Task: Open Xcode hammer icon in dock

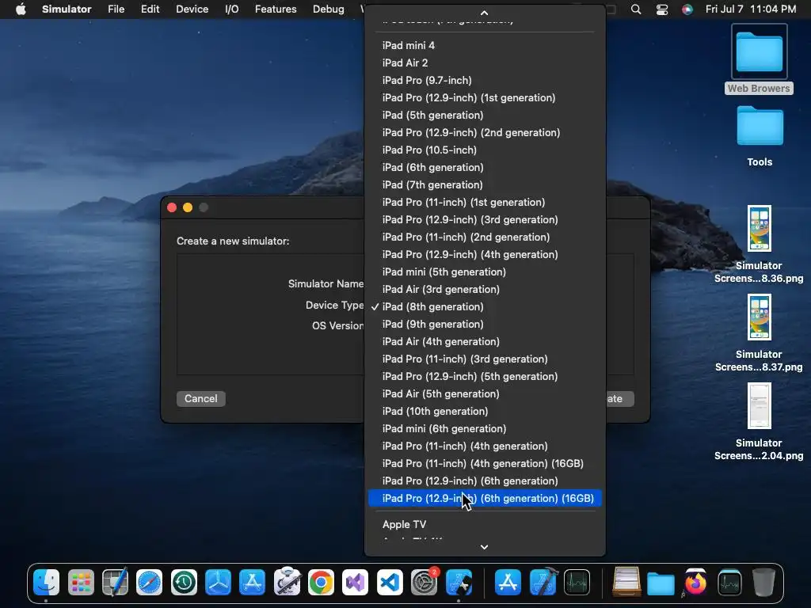Action: click(x=543, y=583)
